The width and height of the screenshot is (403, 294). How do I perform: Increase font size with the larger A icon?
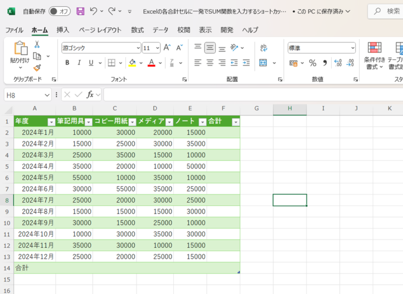167,48
